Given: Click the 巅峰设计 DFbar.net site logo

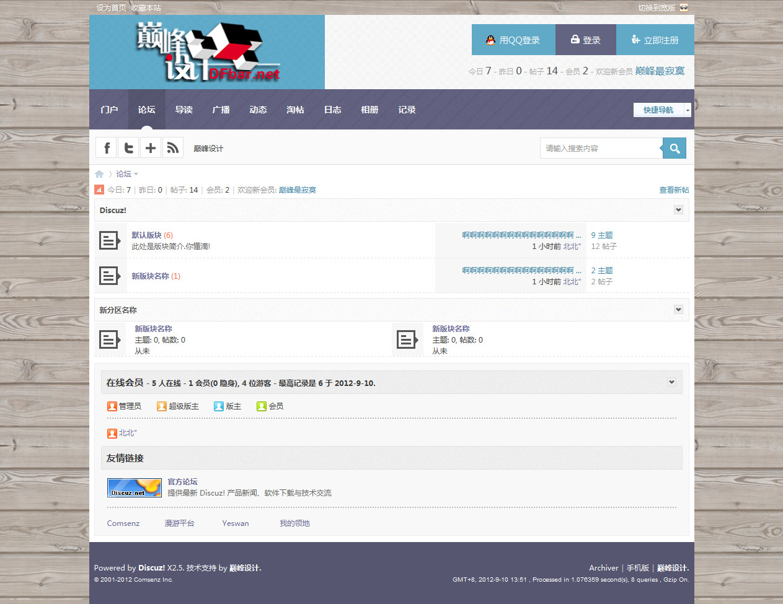Looking at the screenshot, I should (x=207, y=52).
